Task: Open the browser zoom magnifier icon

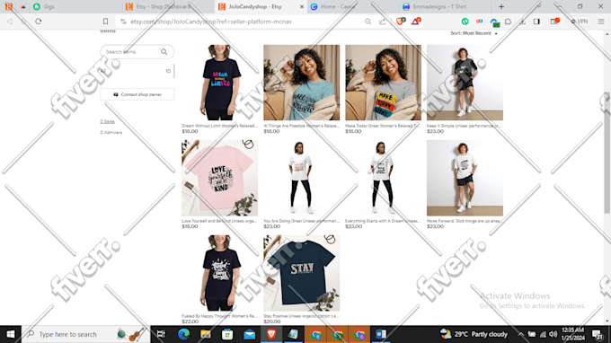Action: [x=367, y=22]
